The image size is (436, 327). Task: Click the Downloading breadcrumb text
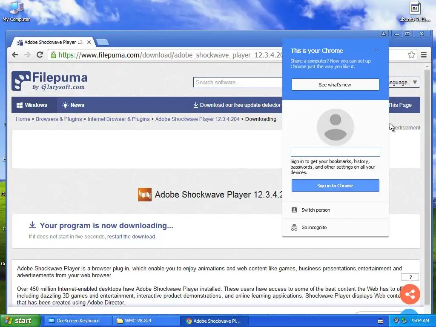coord(261,119)
